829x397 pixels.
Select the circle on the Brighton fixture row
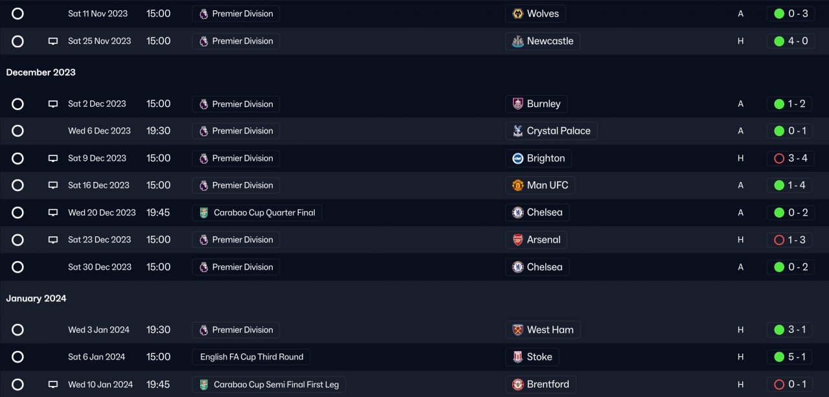17,158
